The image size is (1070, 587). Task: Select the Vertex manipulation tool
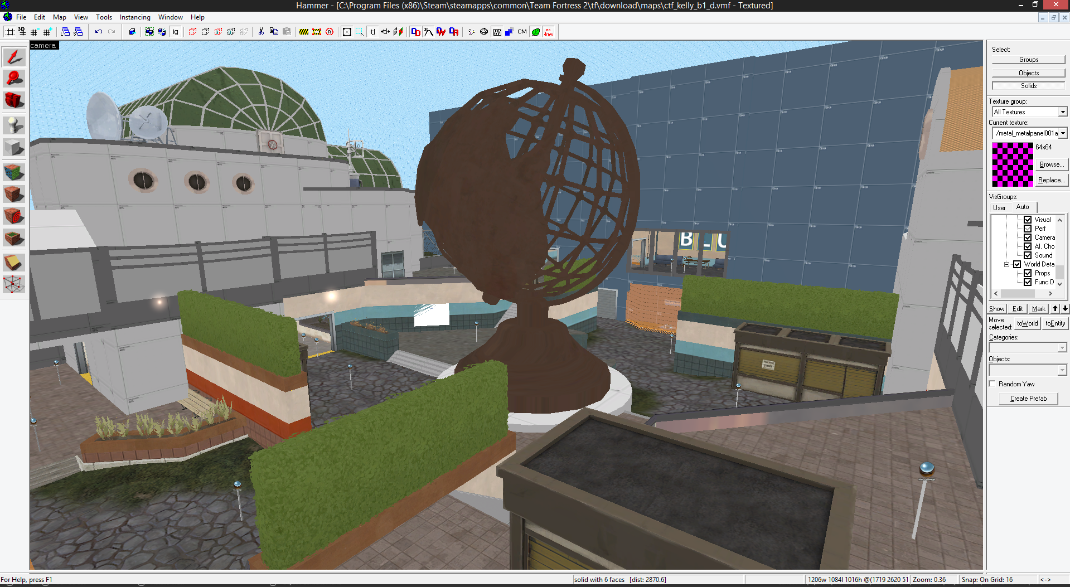point(14,284)
